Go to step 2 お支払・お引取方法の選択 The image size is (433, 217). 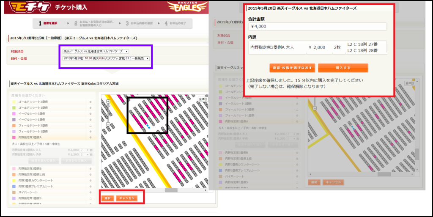[94, 23]
